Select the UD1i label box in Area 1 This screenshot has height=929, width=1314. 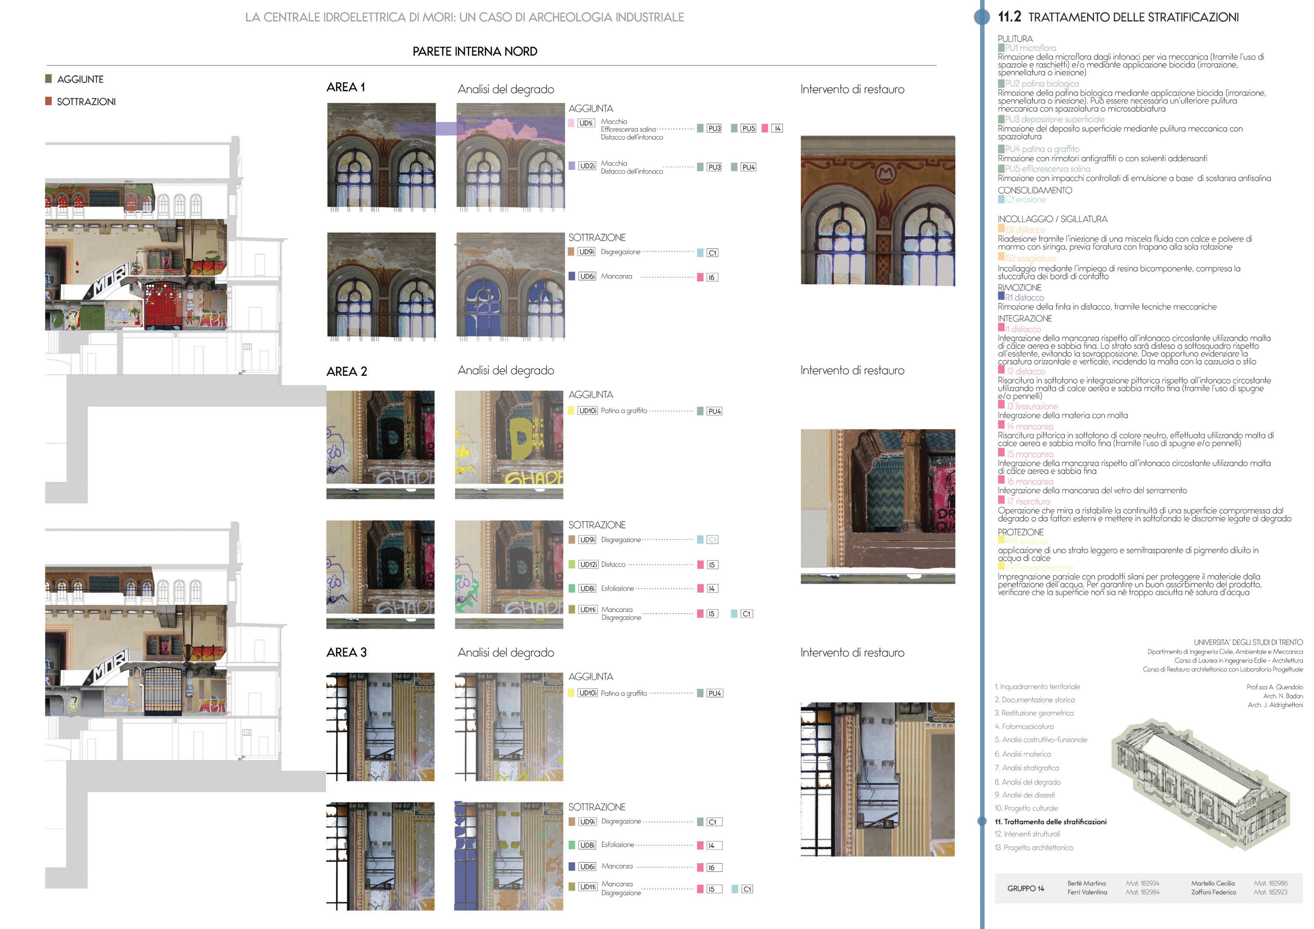point(586,123)
